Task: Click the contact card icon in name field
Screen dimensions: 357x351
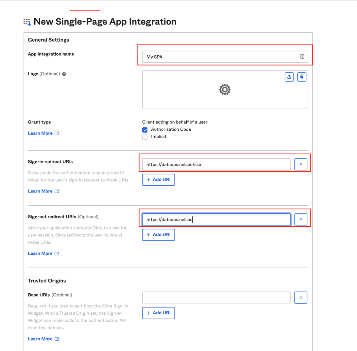Action: [302, 57]
